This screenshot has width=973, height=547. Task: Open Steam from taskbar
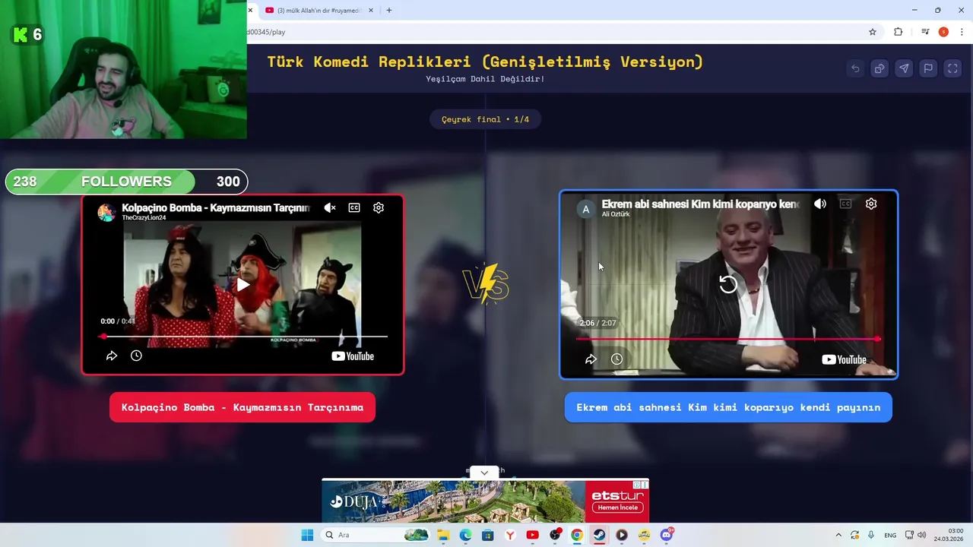[599, 535]
